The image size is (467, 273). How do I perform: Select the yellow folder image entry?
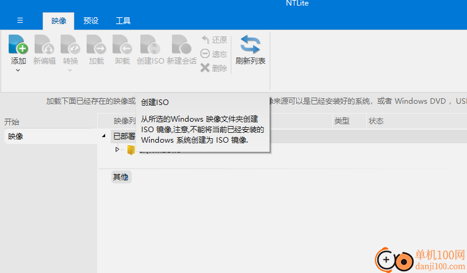pos(131,150)
